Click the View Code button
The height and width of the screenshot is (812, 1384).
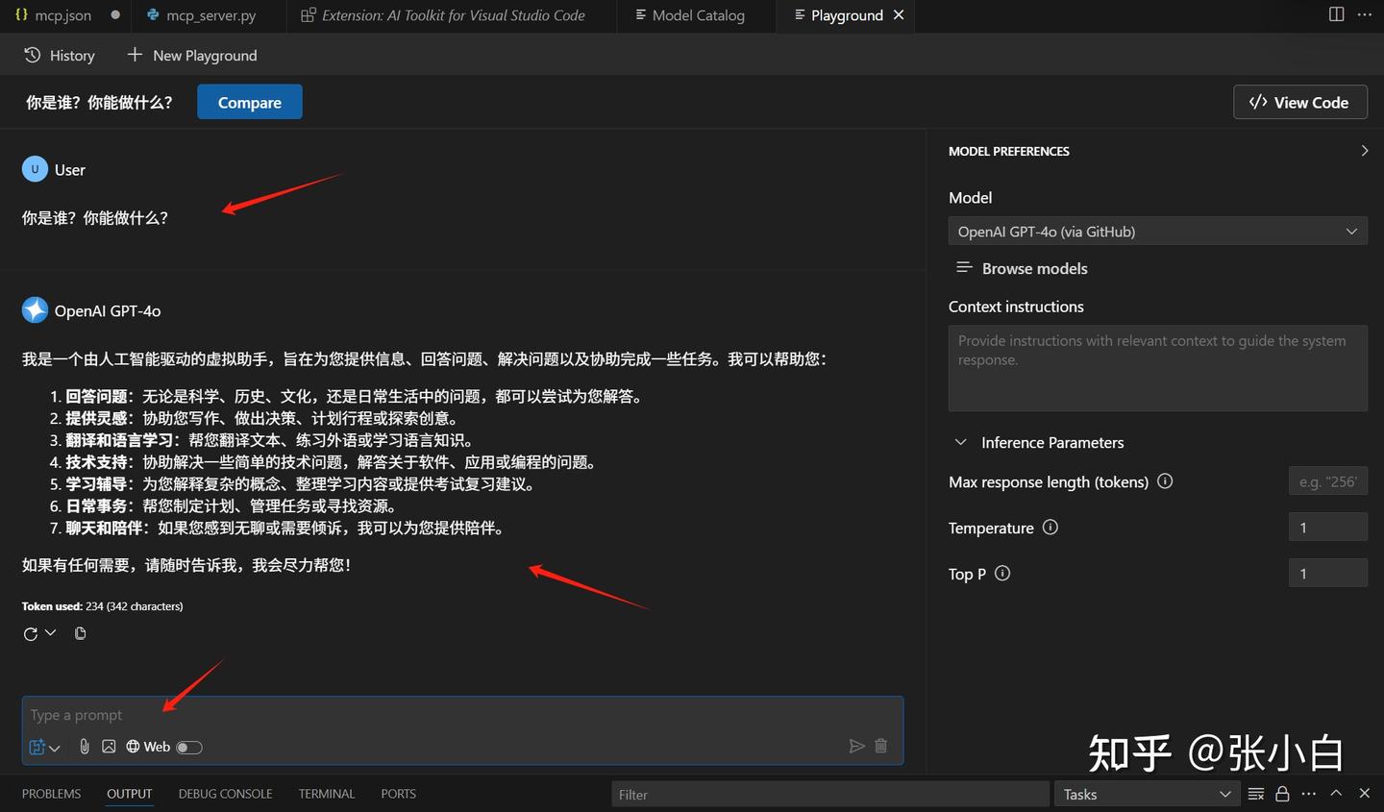coord(1300,102)
